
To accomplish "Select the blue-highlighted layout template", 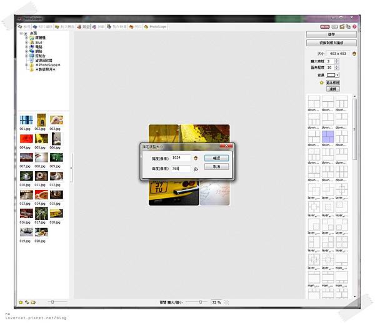I will pyautogui.click(x=327, y=137).
